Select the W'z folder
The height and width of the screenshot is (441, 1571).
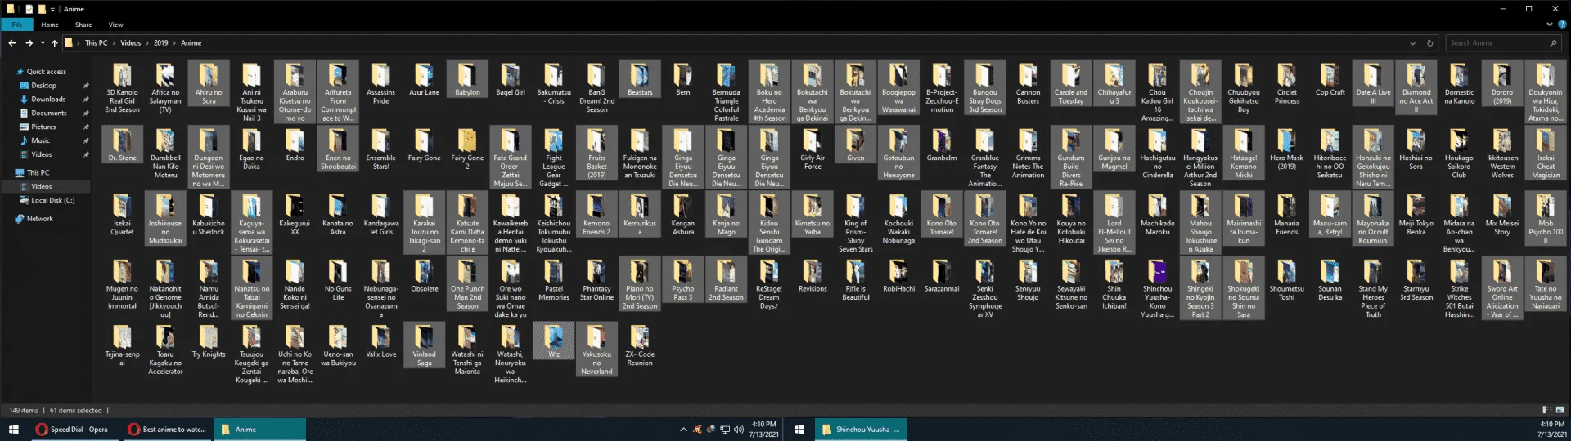click(554, 341)
